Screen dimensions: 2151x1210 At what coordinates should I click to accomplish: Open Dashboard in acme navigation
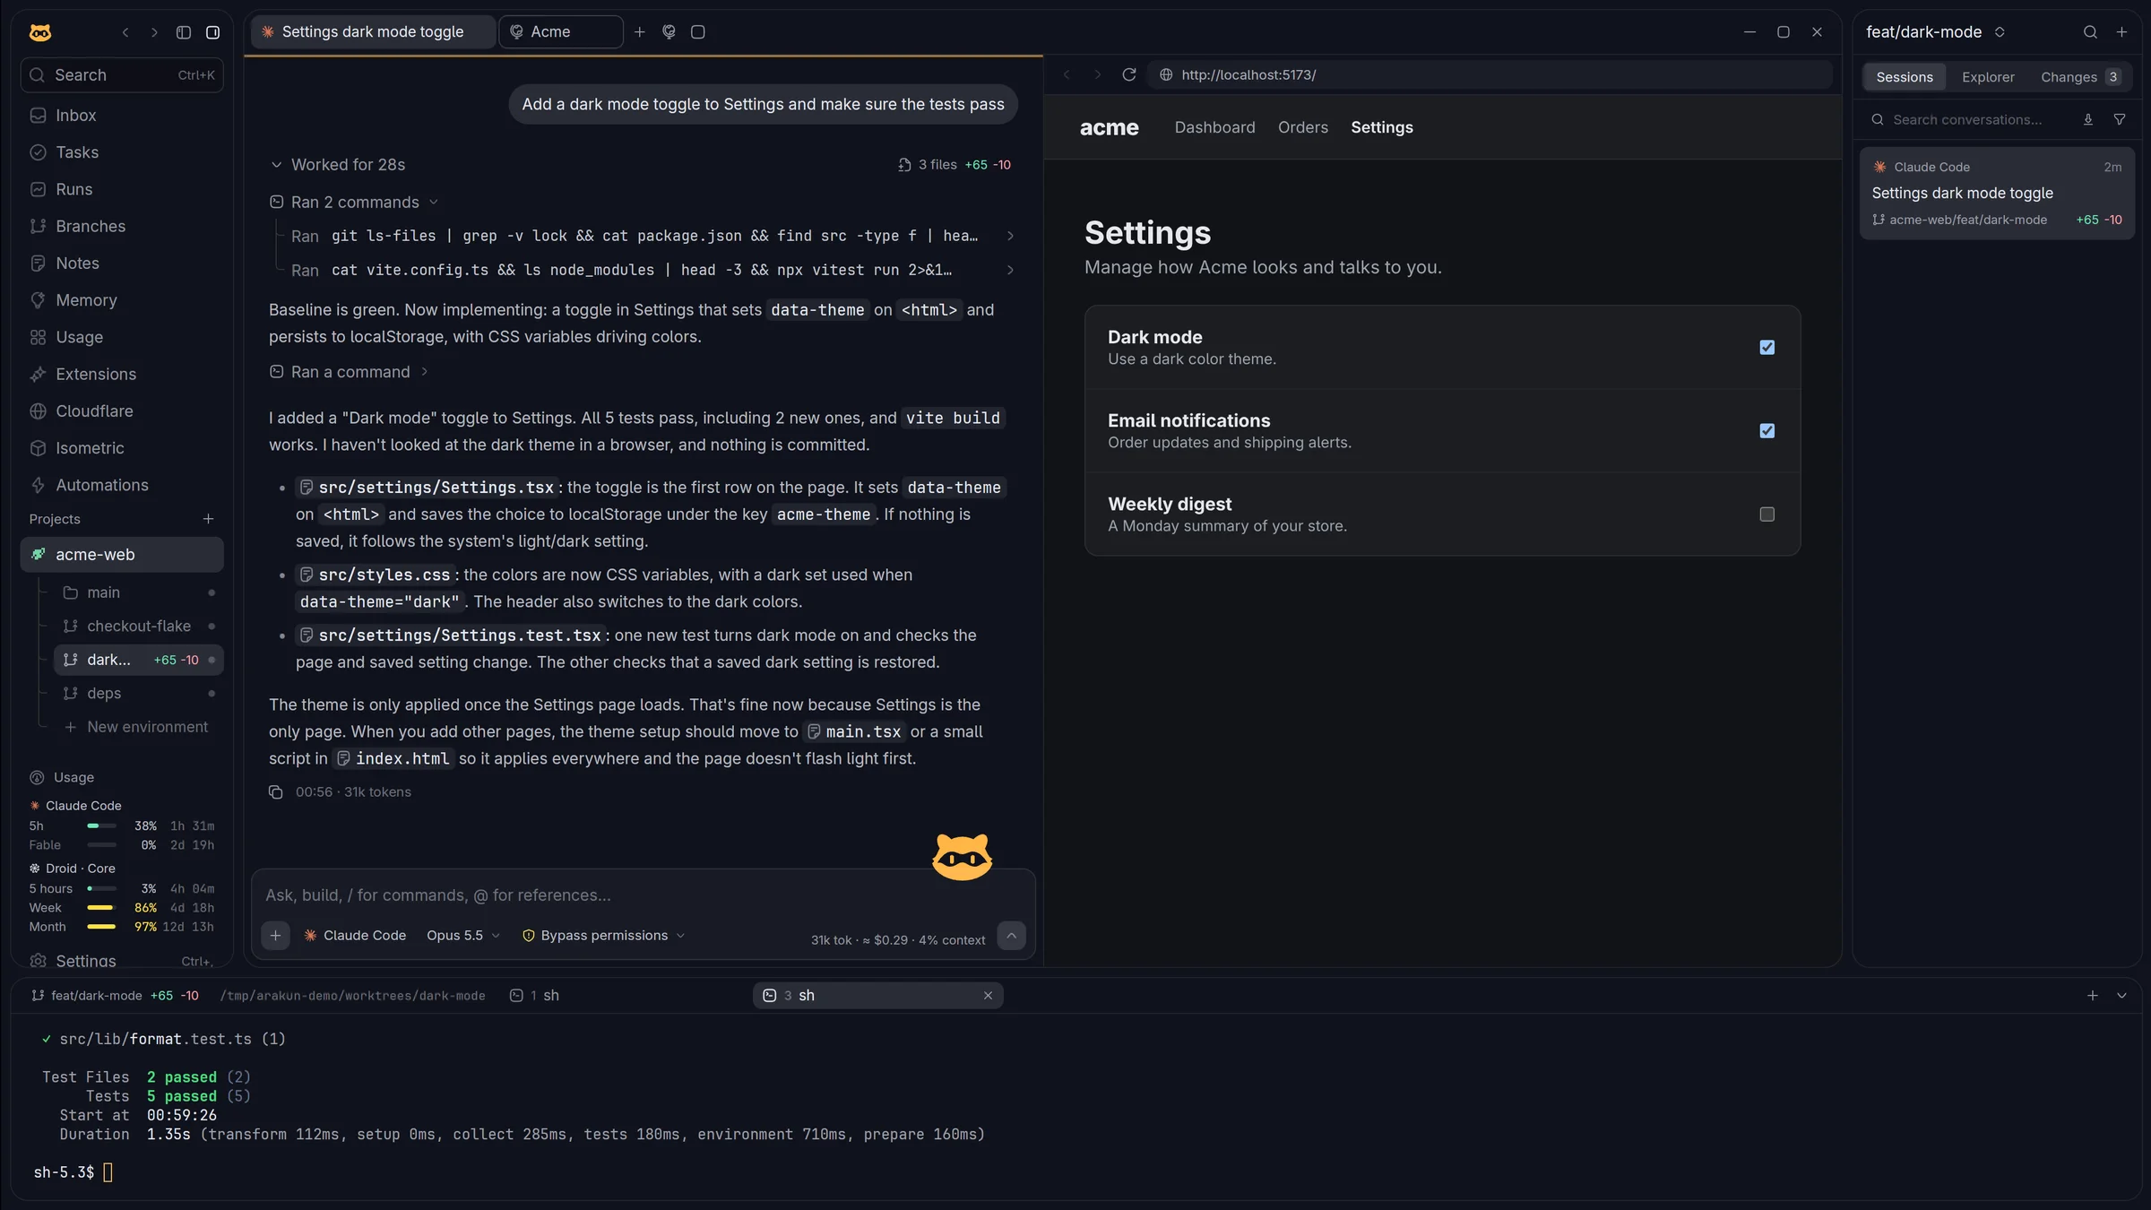pyautogui.click(x=1214, y=127)
